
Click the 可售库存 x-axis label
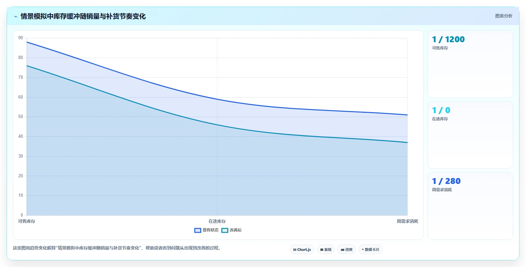point(27,221)
